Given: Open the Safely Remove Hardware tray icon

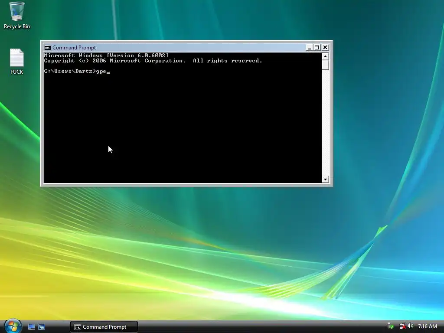Looking at the screenshot, I should pyautogui.click(x=391, y=326).
